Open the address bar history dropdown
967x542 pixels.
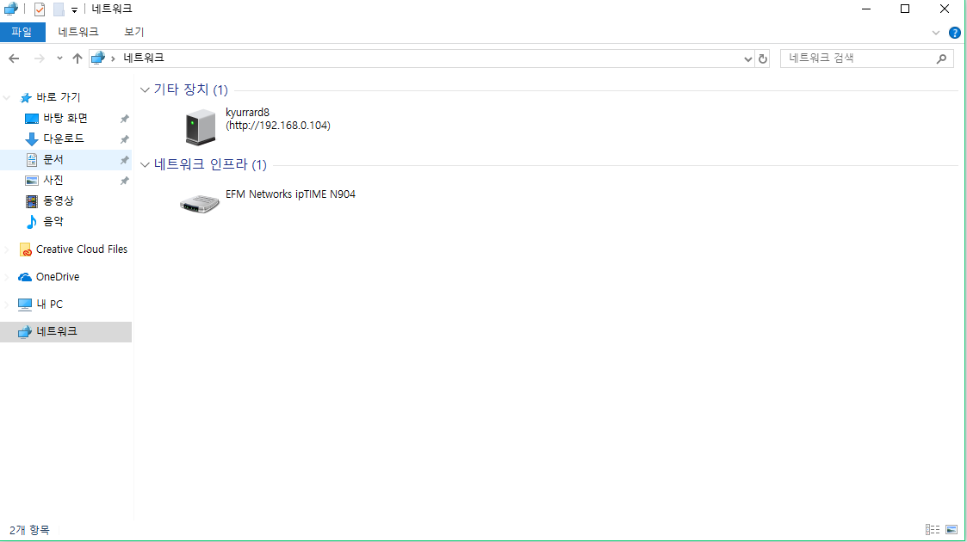[x=747, y=59]
